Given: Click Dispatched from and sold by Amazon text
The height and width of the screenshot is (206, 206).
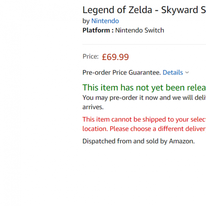Looking at the screenshot, I should (139, 141).
